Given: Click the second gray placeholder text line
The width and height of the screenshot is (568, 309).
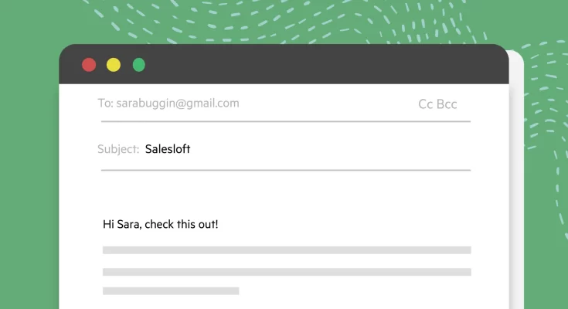Looking at the screenshot, I should (287, 272).
